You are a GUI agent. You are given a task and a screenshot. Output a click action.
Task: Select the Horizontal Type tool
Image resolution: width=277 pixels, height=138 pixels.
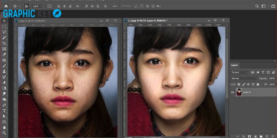pos(4,110)
